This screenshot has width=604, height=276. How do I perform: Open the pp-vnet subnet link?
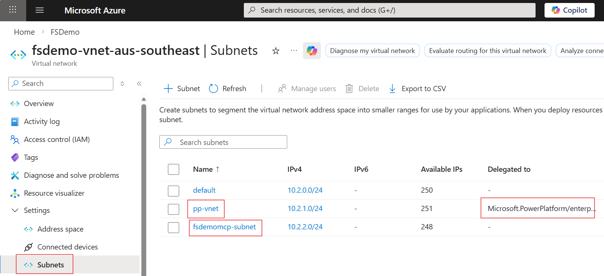click(x=206, y=208)
